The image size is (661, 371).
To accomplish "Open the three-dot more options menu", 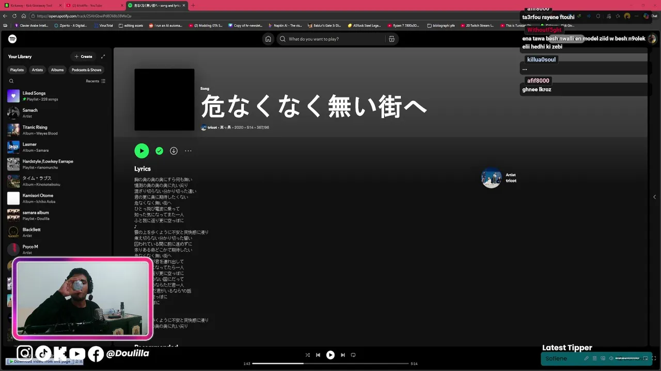I will [188, 151].
